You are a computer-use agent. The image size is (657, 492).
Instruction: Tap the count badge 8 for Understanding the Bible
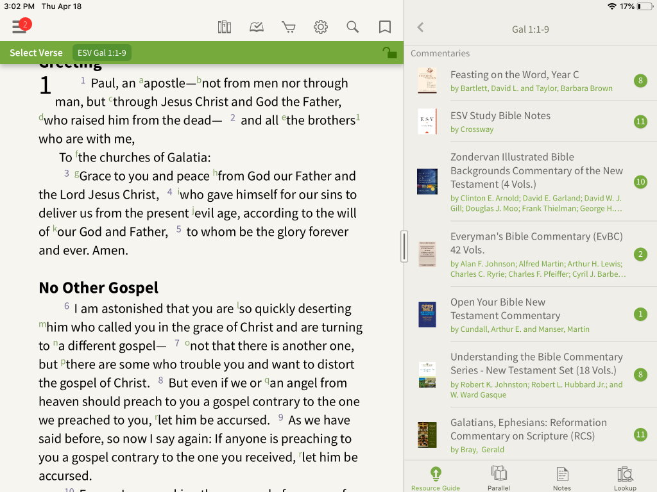tap(640, 374)
